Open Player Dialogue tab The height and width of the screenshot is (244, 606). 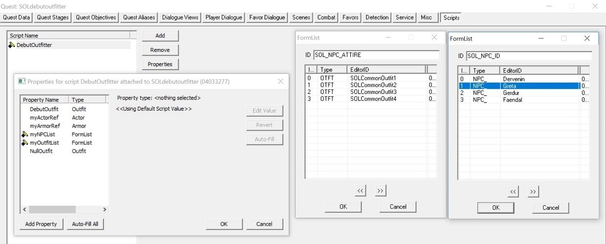point(223,18)
